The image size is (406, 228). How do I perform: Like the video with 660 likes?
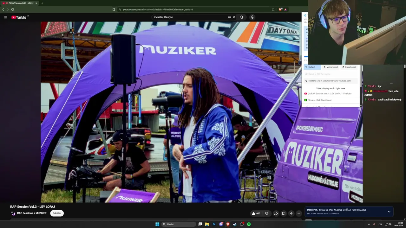[x=256, y=213]
